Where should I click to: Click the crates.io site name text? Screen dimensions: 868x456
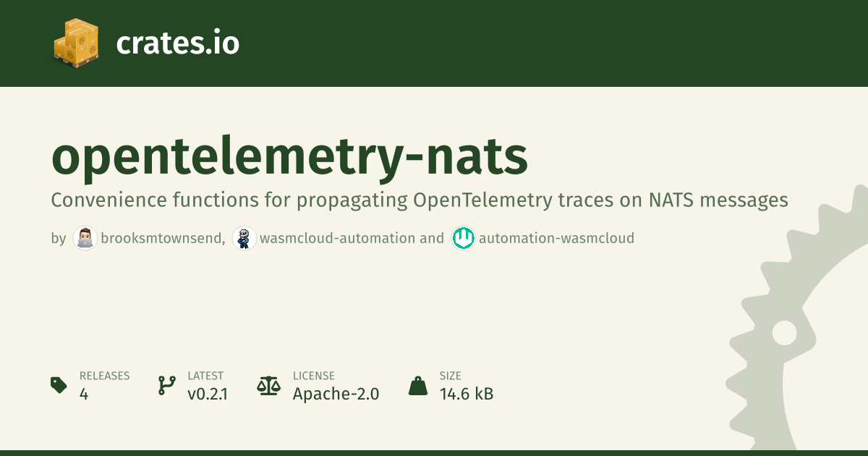pyautogui.click(x=177, y=43)
